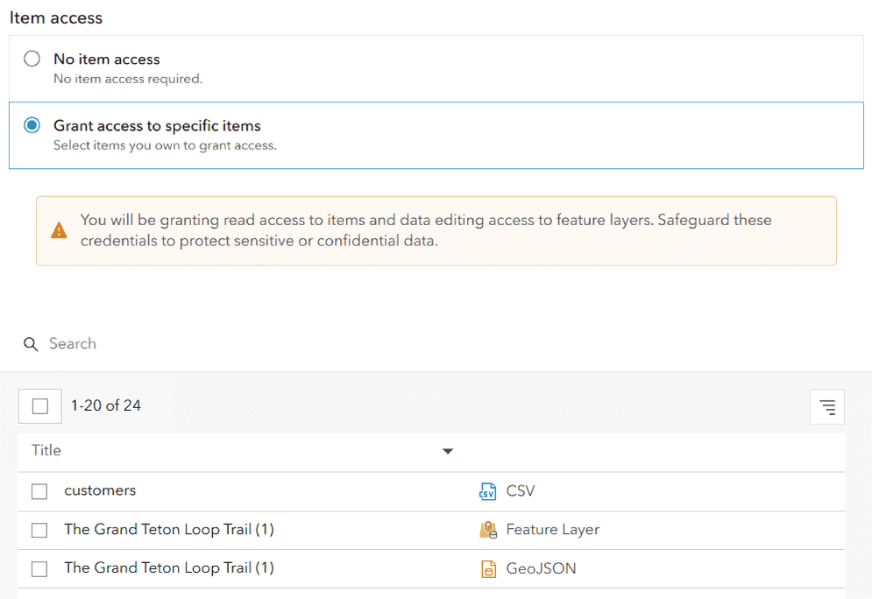Select Grant access to specific items radio
Image resolution: width=872 pixels, height=599 pixels.
pyautogui.click(x=32, y=125)
